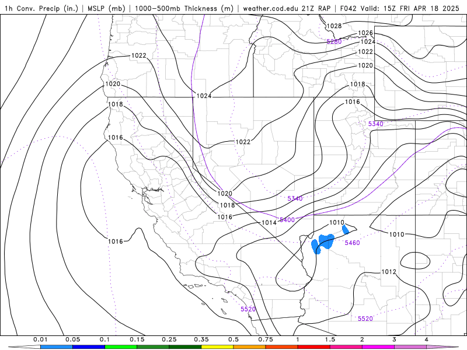The width and height of the screenshot is (467, 350).
Task: Click the light blue 0.01–0.05 legend swatch
Action: [56, 347]
